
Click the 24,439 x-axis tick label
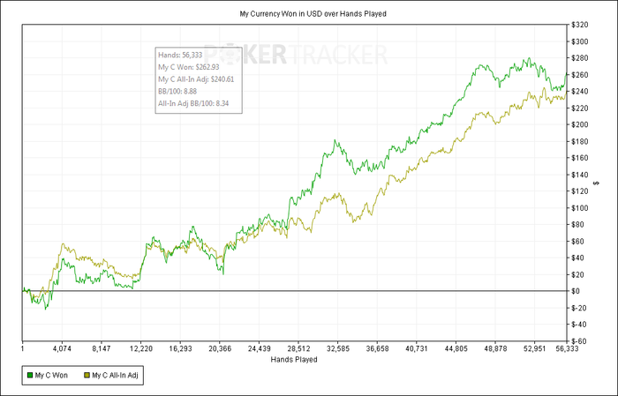[259, 348]
